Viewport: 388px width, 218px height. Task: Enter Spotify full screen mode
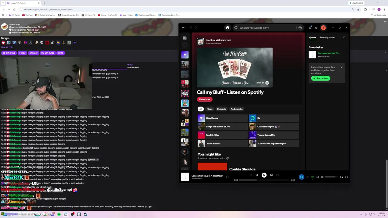(x=346, y=177)
